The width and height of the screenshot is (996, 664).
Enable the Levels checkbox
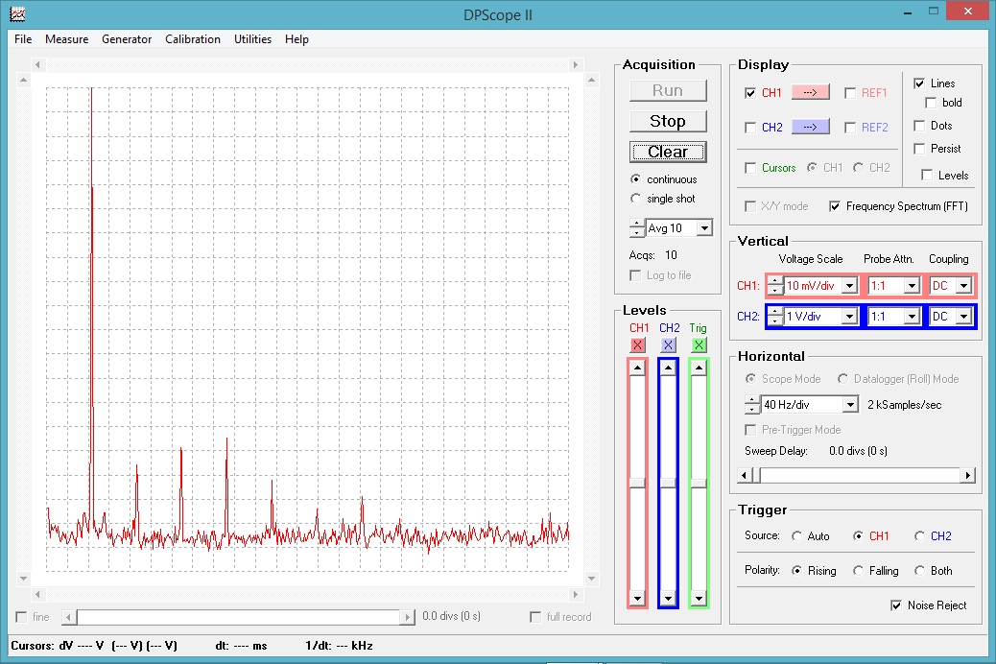click(x=927, y=176)
